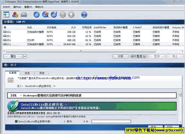
Task: Click the 298 GB size cell
Action: click(x=71, y=32)
